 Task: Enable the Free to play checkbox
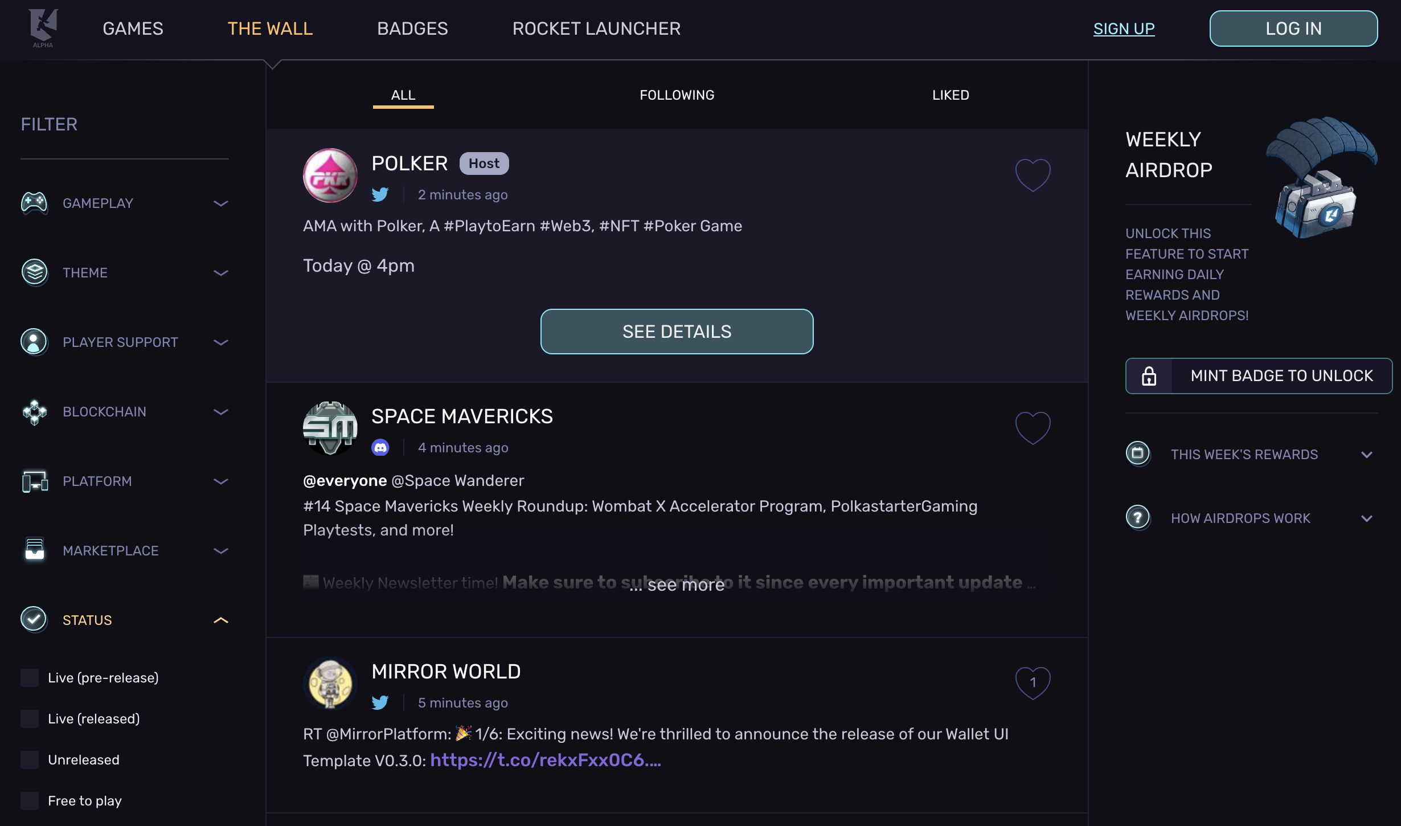pos(30,801)
